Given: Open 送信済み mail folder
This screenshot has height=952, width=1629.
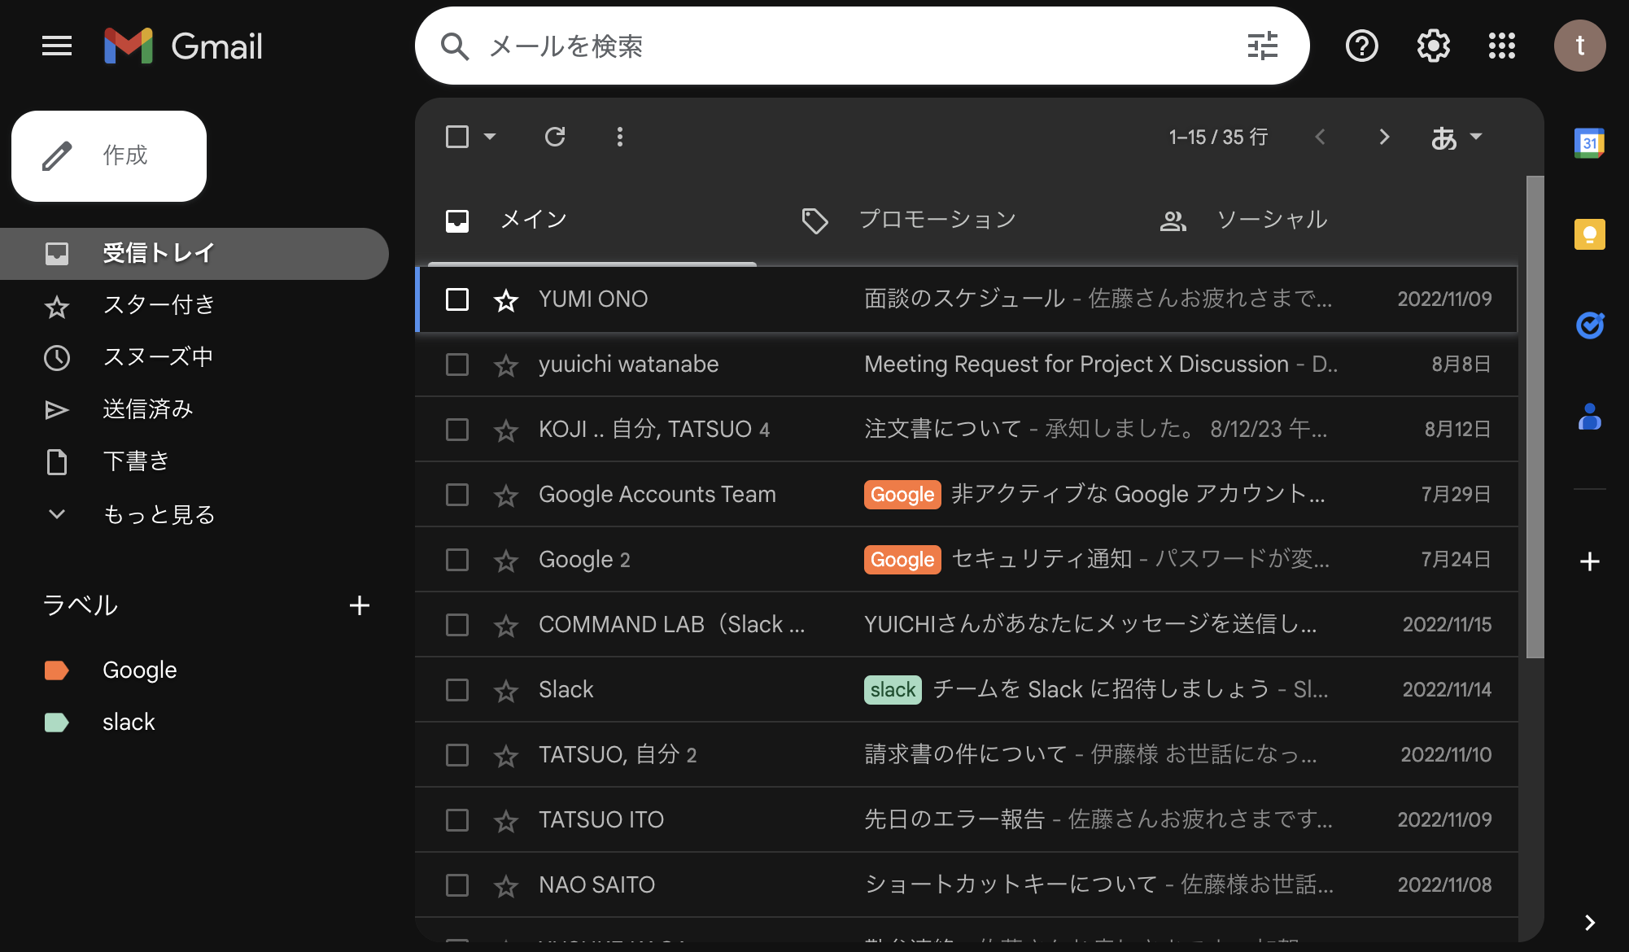Looking at the screenshot, I should (x=149, y=409).
